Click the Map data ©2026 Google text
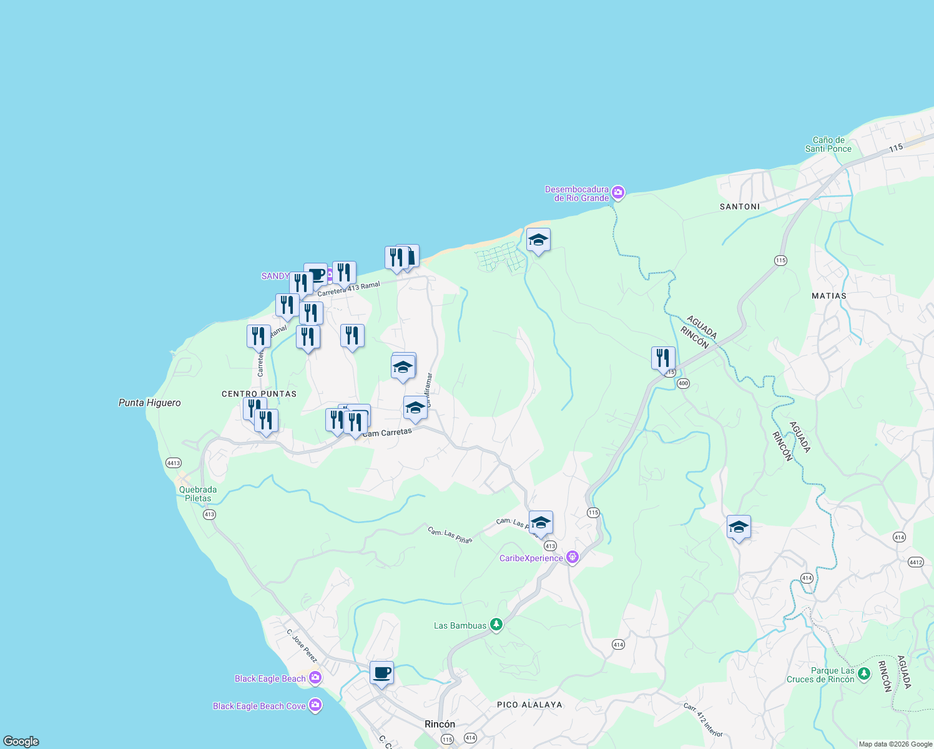Image resolution: width=934 pixels, height=749 pixels. (x=894, y=743)
